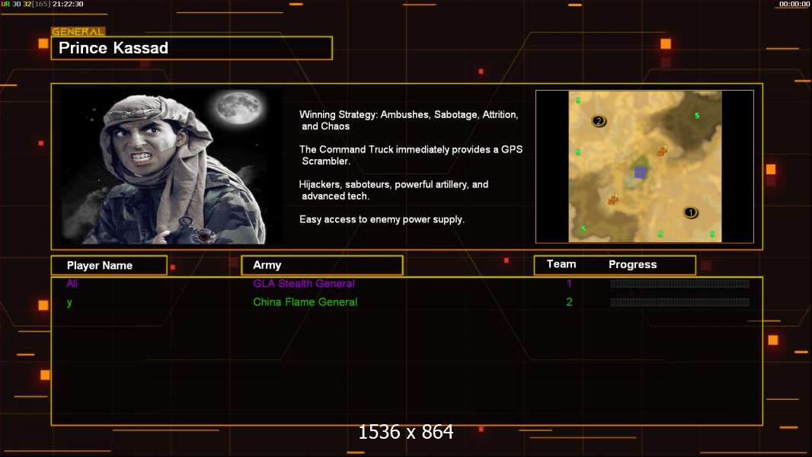Click the 'GENERAL' label tag
This screenshot has height=457, width=812.
[x=78, y=31]
